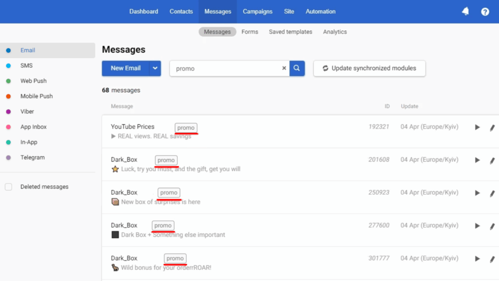Click play icon for message 277600
This screenshot has width=499, height=281.
(478, 226)
